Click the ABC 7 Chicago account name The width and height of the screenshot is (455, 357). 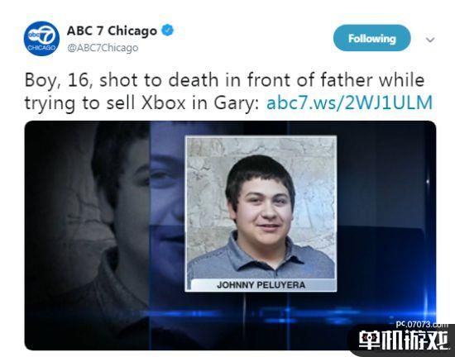click(112, 31)
